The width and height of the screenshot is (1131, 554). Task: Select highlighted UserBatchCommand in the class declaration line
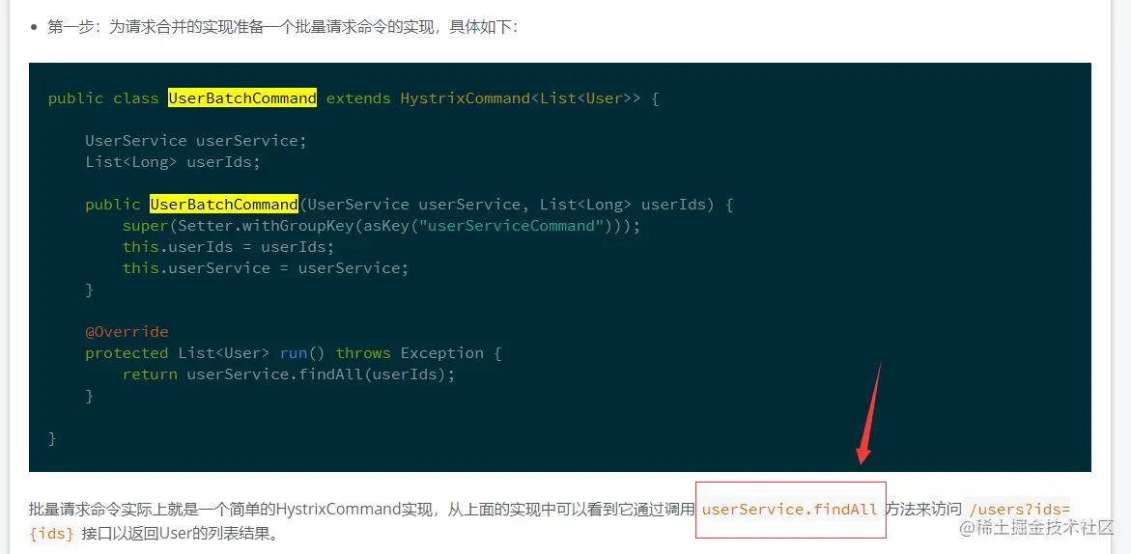pos(242,98)
